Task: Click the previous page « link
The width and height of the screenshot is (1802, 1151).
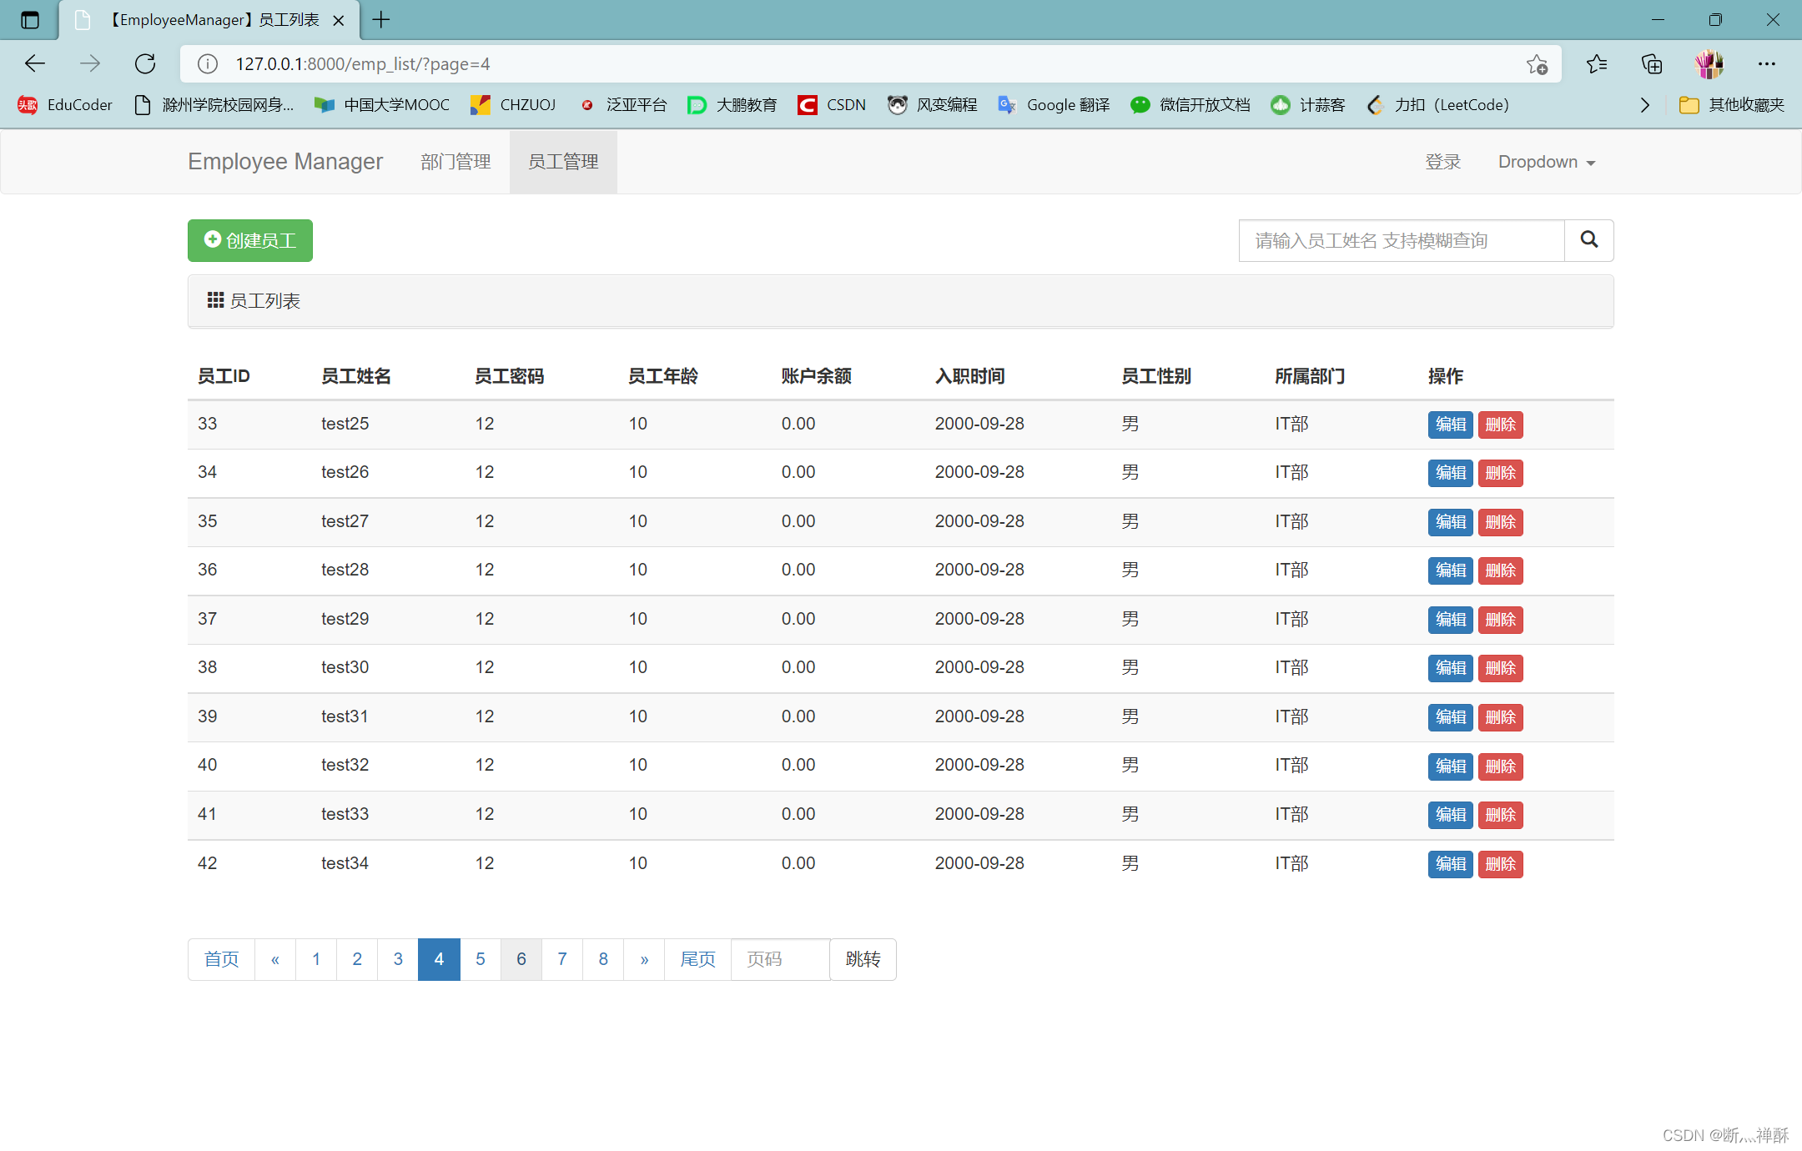Action: point(275,959)
